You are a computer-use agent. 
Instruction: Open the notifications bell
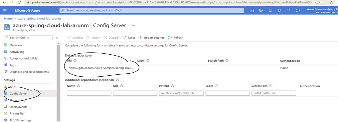tap(270, 10)
